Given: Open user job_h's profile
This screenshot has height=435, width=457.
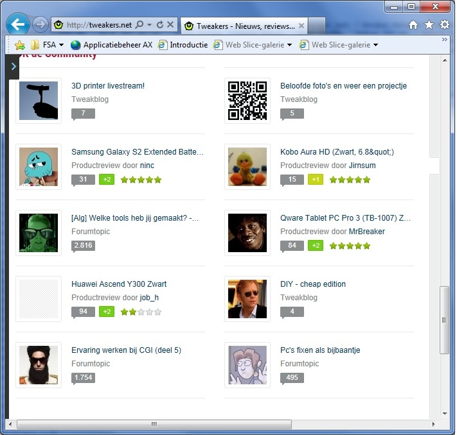Looking at the screenshot, I should pos(149,297).
